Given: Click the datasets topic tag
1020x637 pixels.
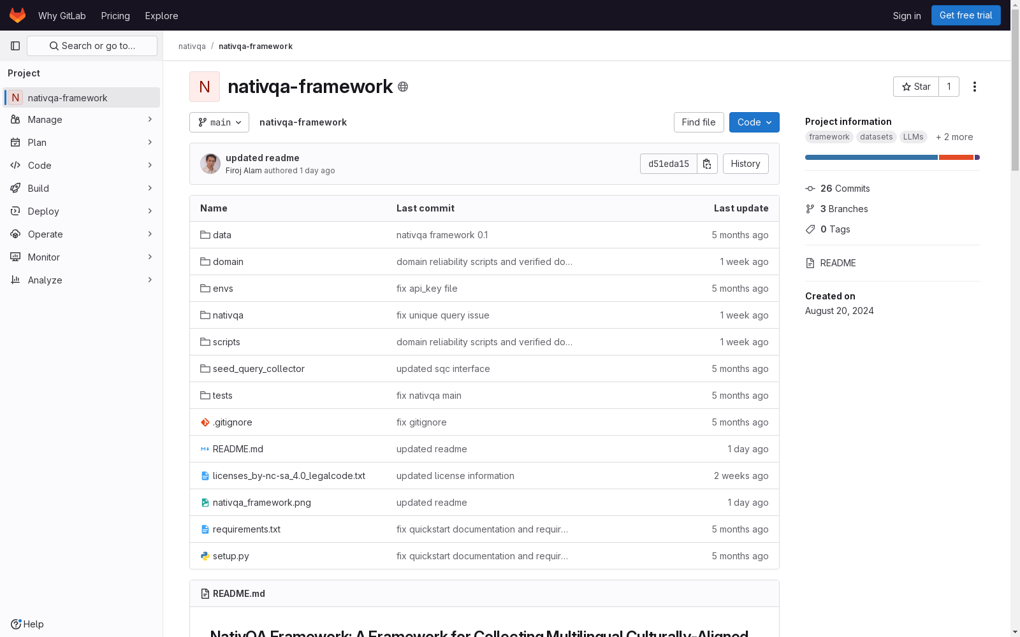Looking at the screenshot, I should [x=877, y=137].
